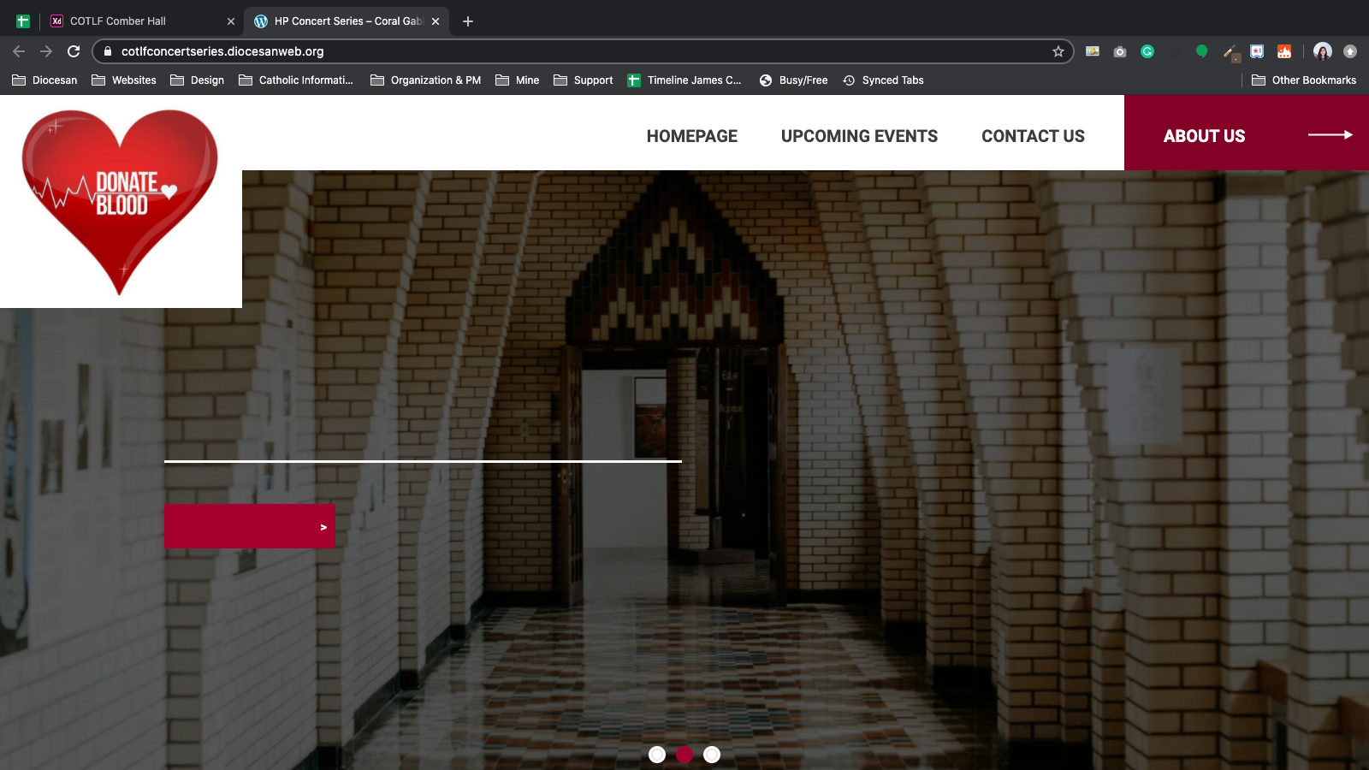Image resolution: width=1369 pixels, height=770 pixels.
Task: Open the camera screenshot extension
Action: tap(1120, 51)
